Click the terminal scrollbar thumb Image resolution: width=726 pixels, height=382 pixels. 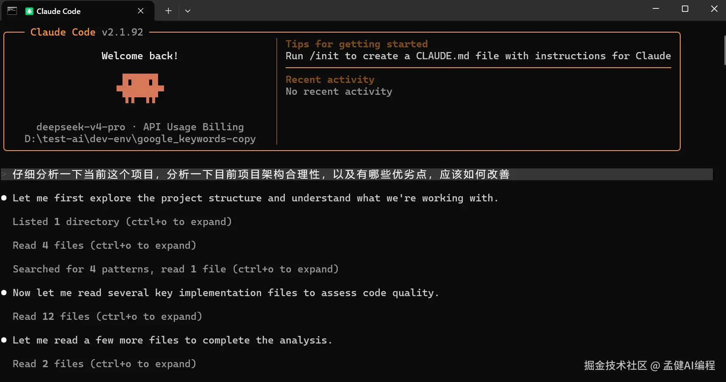pos(724,50)
